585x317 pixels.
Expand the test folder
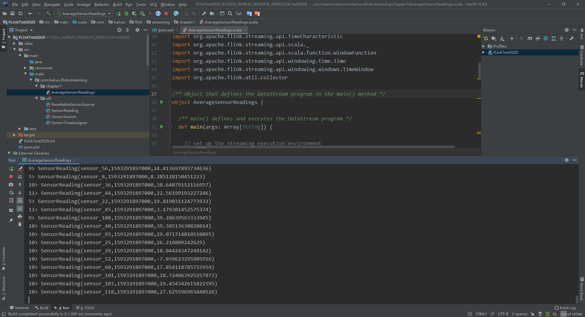tap(20, 129)
